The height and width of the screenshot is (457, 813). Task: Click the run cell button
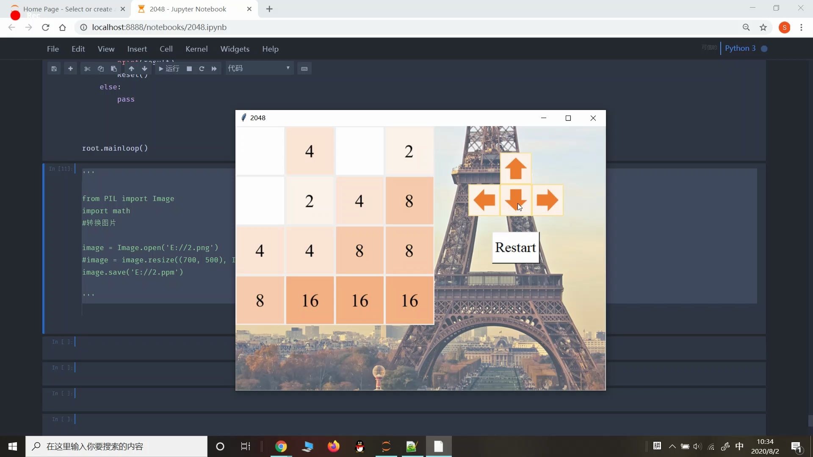169,69
